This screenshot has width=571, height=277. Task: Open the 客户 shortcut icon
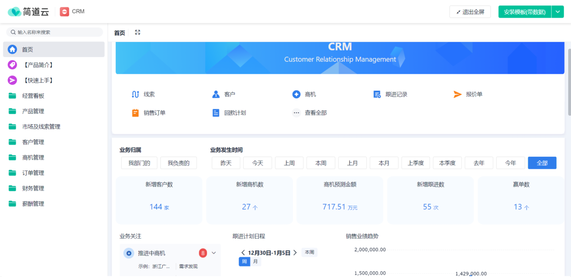(x=216, y=94)
